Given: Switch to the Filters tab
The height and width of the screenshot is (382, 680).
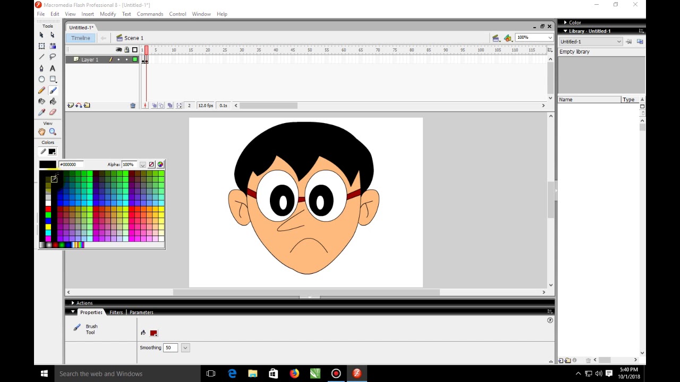Looking at the screenshot, I should point(116,312).
